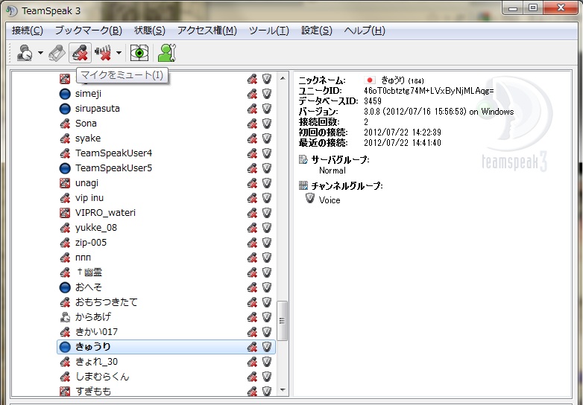Click the user list scrollbar down arrow

tap(283, 389)
